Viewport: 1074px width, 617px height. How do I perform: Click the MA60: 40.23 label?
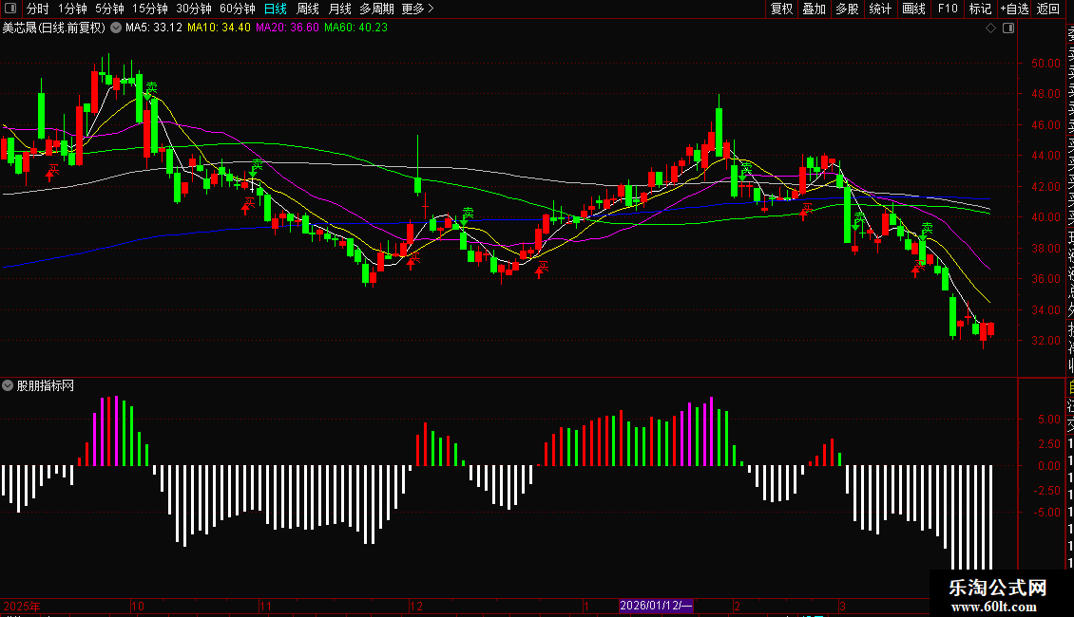click(x=356, y=28)
